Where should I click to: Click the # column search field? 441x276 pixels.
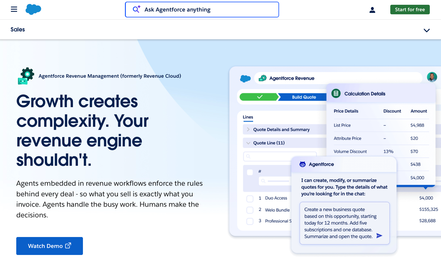click(x=275, y=181)
